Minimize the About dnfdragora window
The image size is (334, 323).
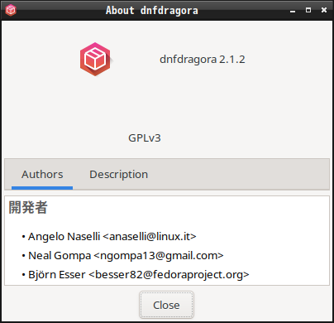(x=293, y=11)
